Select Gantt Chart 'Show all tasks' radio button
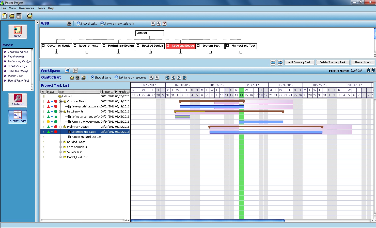 pos(92,78)
